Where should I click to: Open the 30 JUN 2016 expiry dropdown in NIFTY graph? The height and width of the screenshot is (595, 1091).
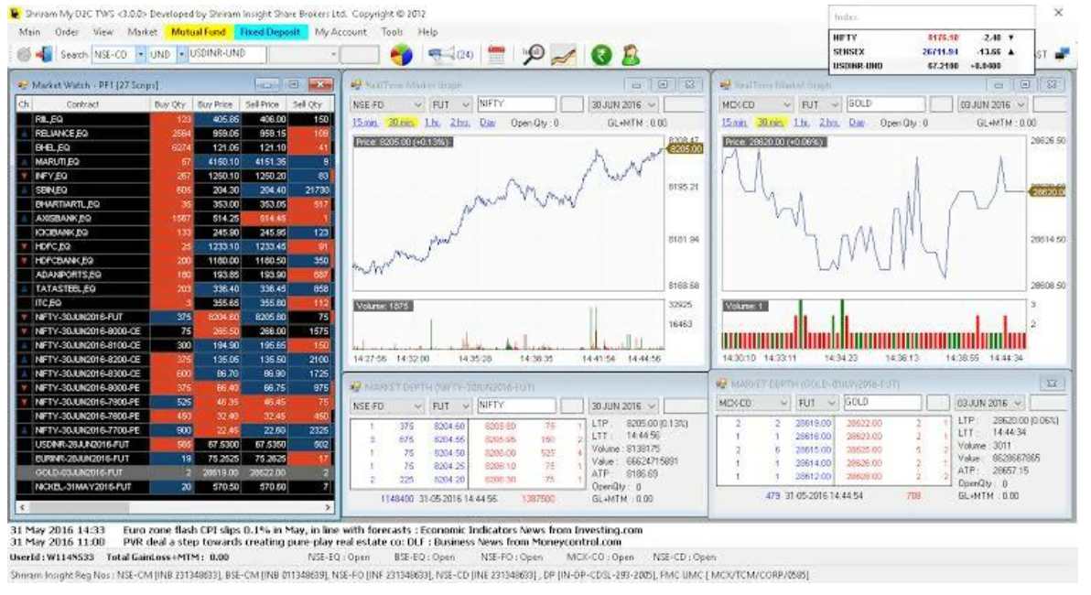pyautogui.click(x=651, y=105)
